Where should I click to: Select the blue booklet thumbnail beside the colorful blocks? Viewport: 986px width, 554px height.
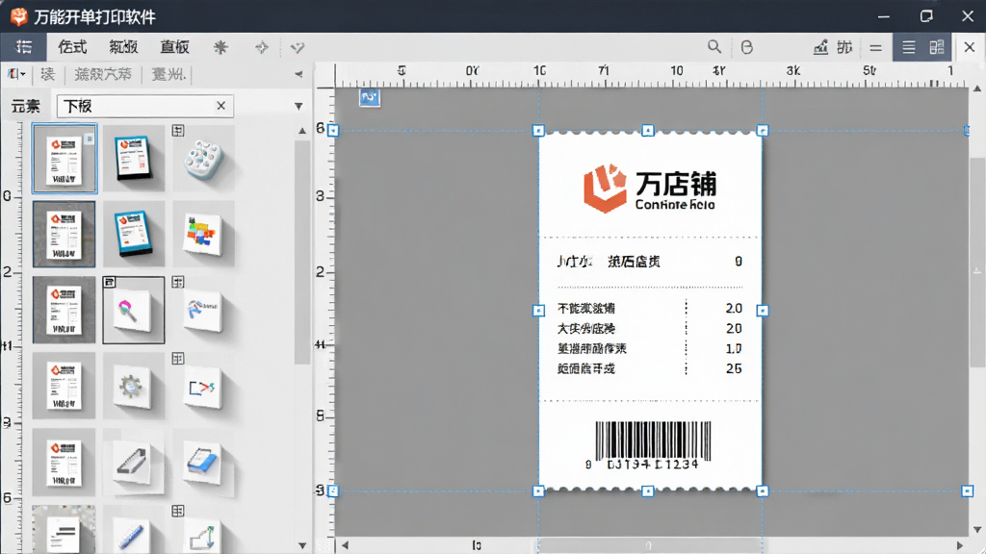(133, 235)
